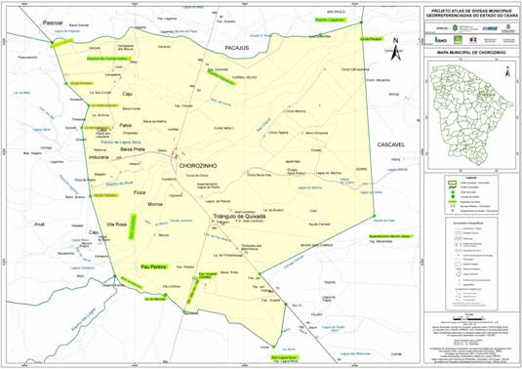Click the green square logo in the second logo row

458,40
